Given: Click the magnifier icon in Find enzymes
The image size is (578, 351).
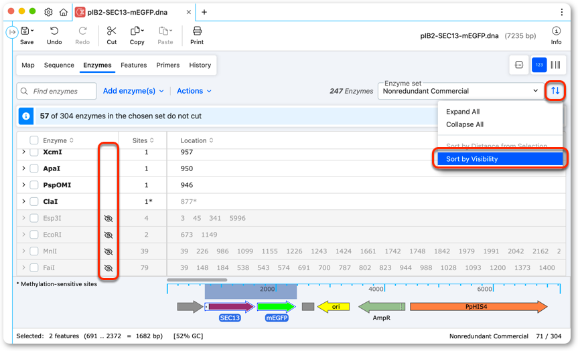Looking at the screenshot, I should [x=24, y=91].
